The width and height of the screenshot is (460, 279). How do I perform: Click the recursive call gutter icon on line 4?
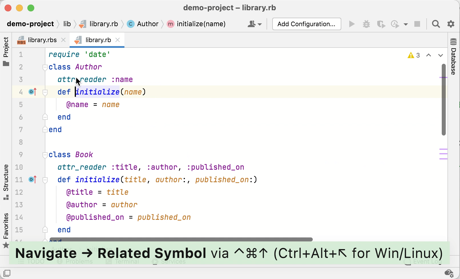[32, 92]
